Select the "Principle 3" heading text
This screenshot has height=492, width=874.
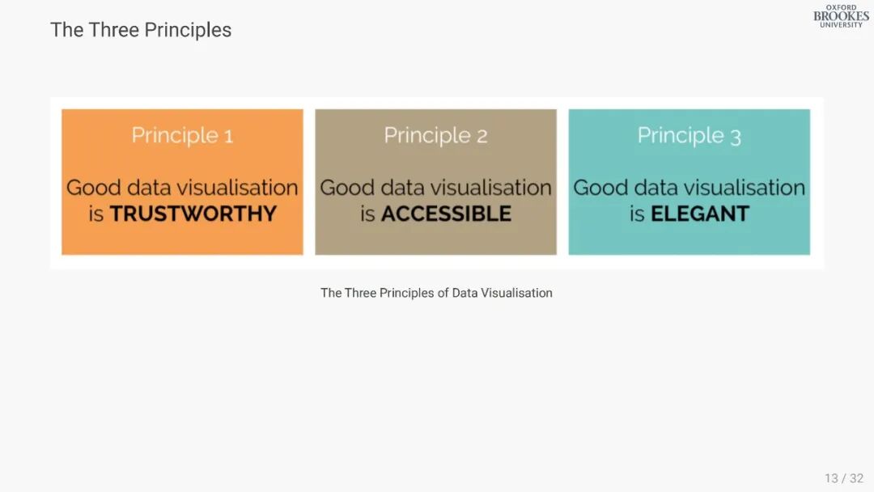pyautogui.click(x=689, y=135)
